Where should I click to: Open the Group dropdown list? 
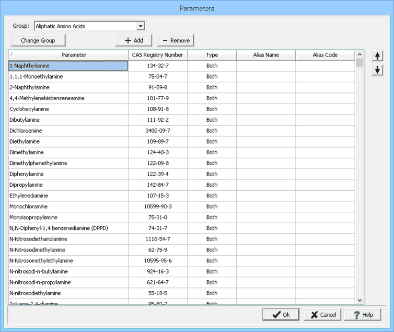pyautogui.click(x=140, y=26)
